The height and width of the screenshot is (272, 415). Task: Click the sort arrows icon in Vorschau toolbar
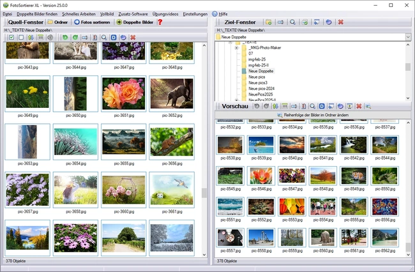click(x=275, y=106)
